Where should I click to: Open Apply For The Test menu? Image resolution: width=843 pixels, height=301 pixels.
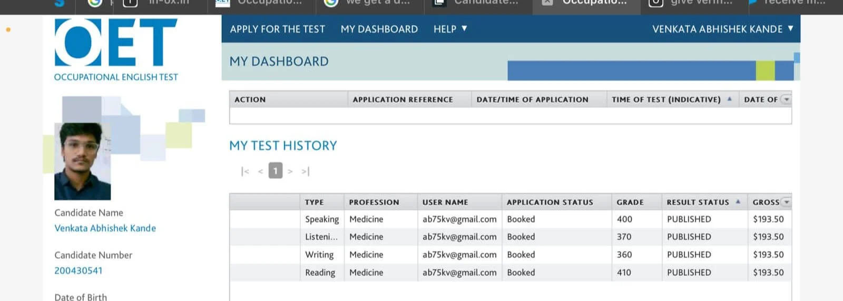point(277,29)
